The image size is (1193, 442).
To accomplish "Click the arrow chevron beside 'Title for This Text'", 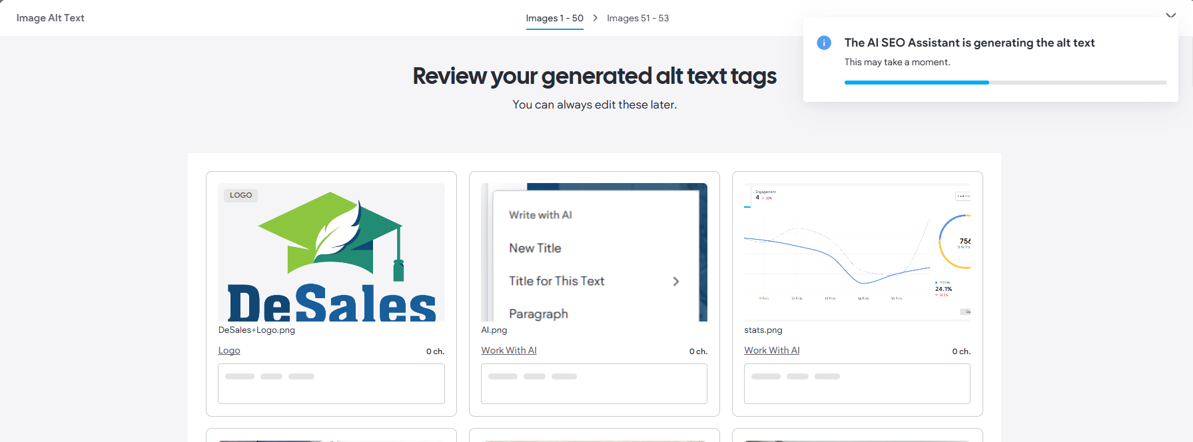I will pos(676,282).
